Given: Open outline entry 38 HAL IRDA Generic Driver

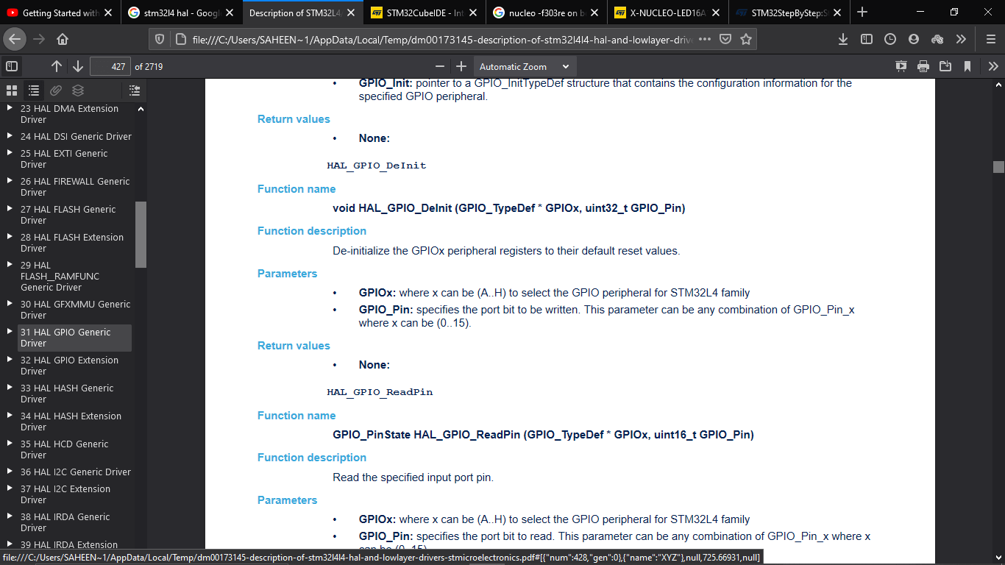Looking at the screenshot, I should [x=65, y=522].
